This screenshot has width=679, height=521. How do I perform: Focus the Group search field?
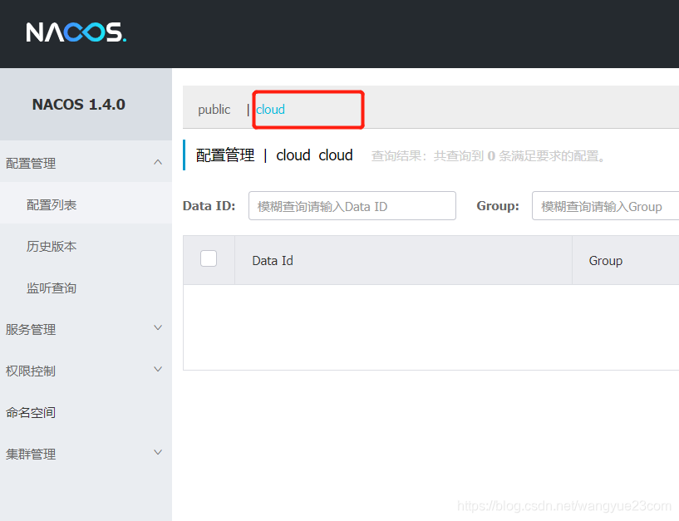(x=605, y=206)
